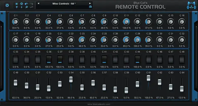Click the C 62 fader handle
Image resolution: width=198 pixels, height=106 pixels.
160,82
